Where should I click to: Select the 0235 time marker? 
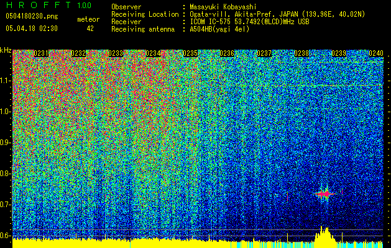point(190,54)
